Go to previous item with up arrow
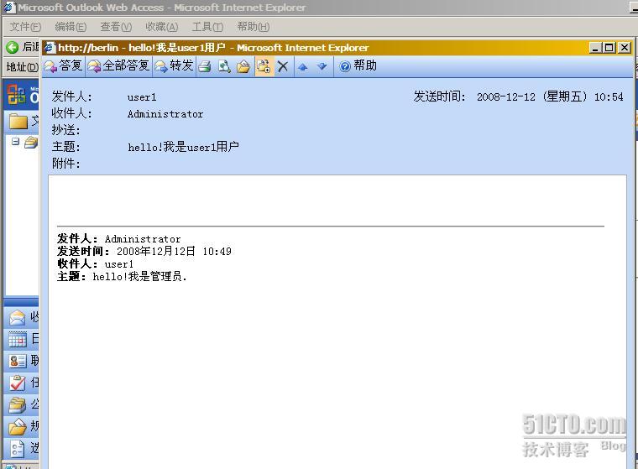 click(303, 67)
